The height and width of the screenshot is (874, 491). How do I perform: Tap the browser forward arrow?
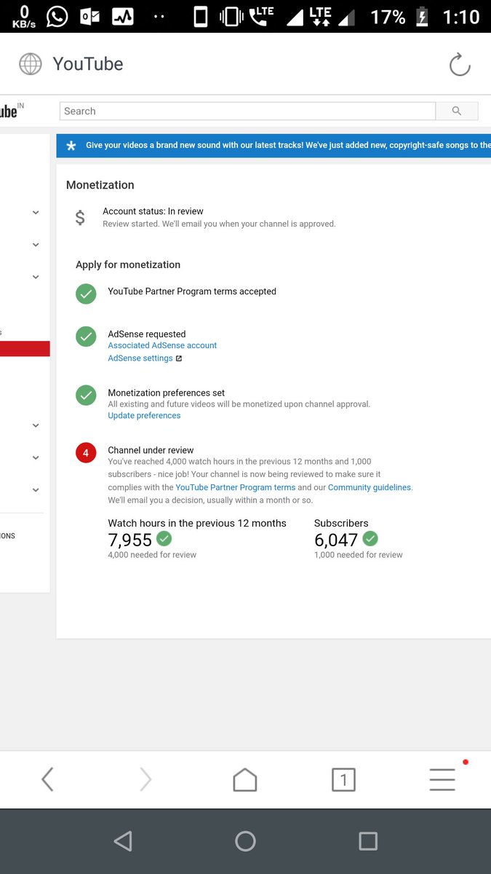pos(145,779)
